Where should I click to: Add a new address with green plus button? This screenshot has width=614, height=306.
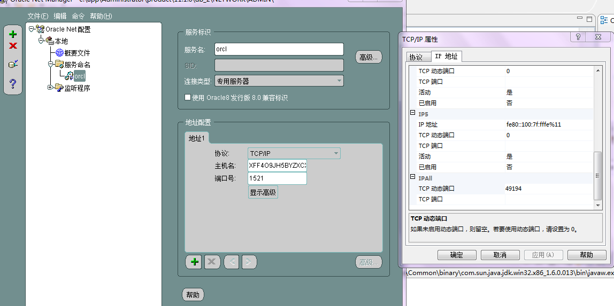click(x=194, y=262)
